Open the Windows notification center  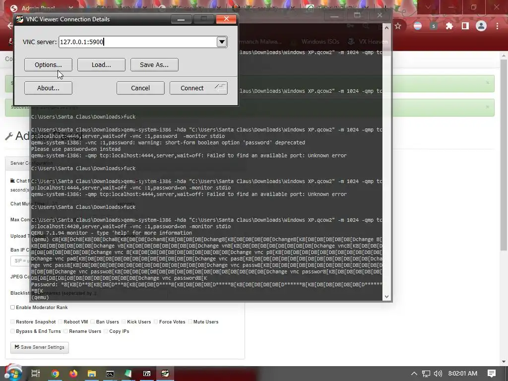(x=492, y=374)
